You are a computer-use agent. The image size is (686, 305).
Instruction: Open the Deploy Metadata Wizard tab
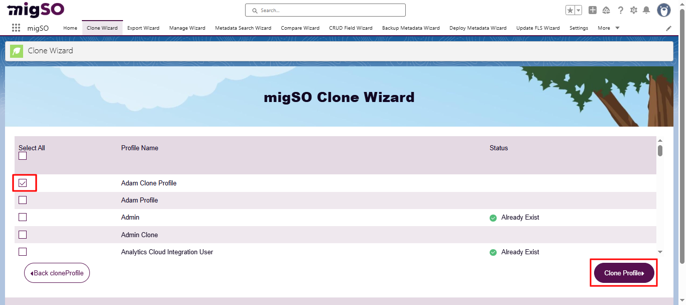point(478,28)
